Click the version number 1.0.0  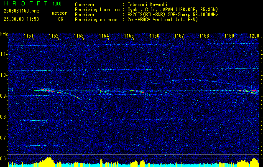[x=57, y=3]
